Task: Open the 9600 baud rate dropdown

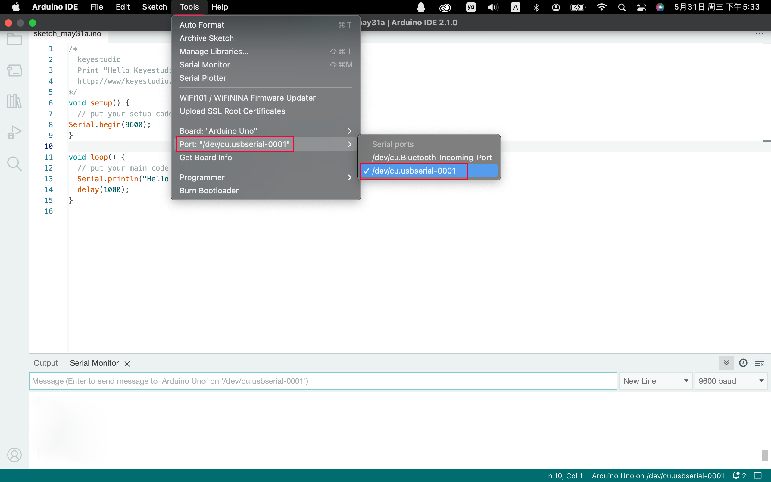Action: click(x=731, y=381)
